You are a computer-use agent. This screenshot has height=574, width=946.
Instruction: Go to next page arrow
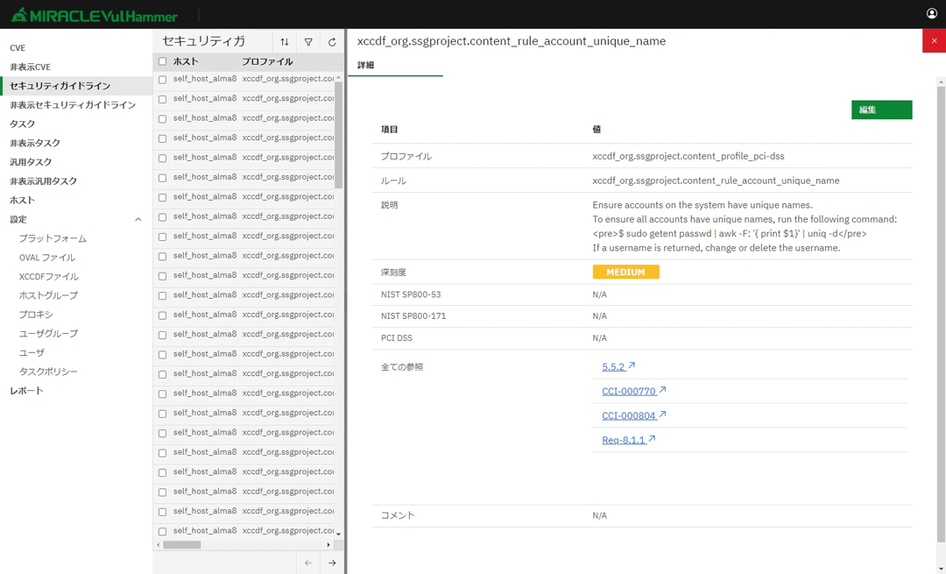click(x=332, y=563)
